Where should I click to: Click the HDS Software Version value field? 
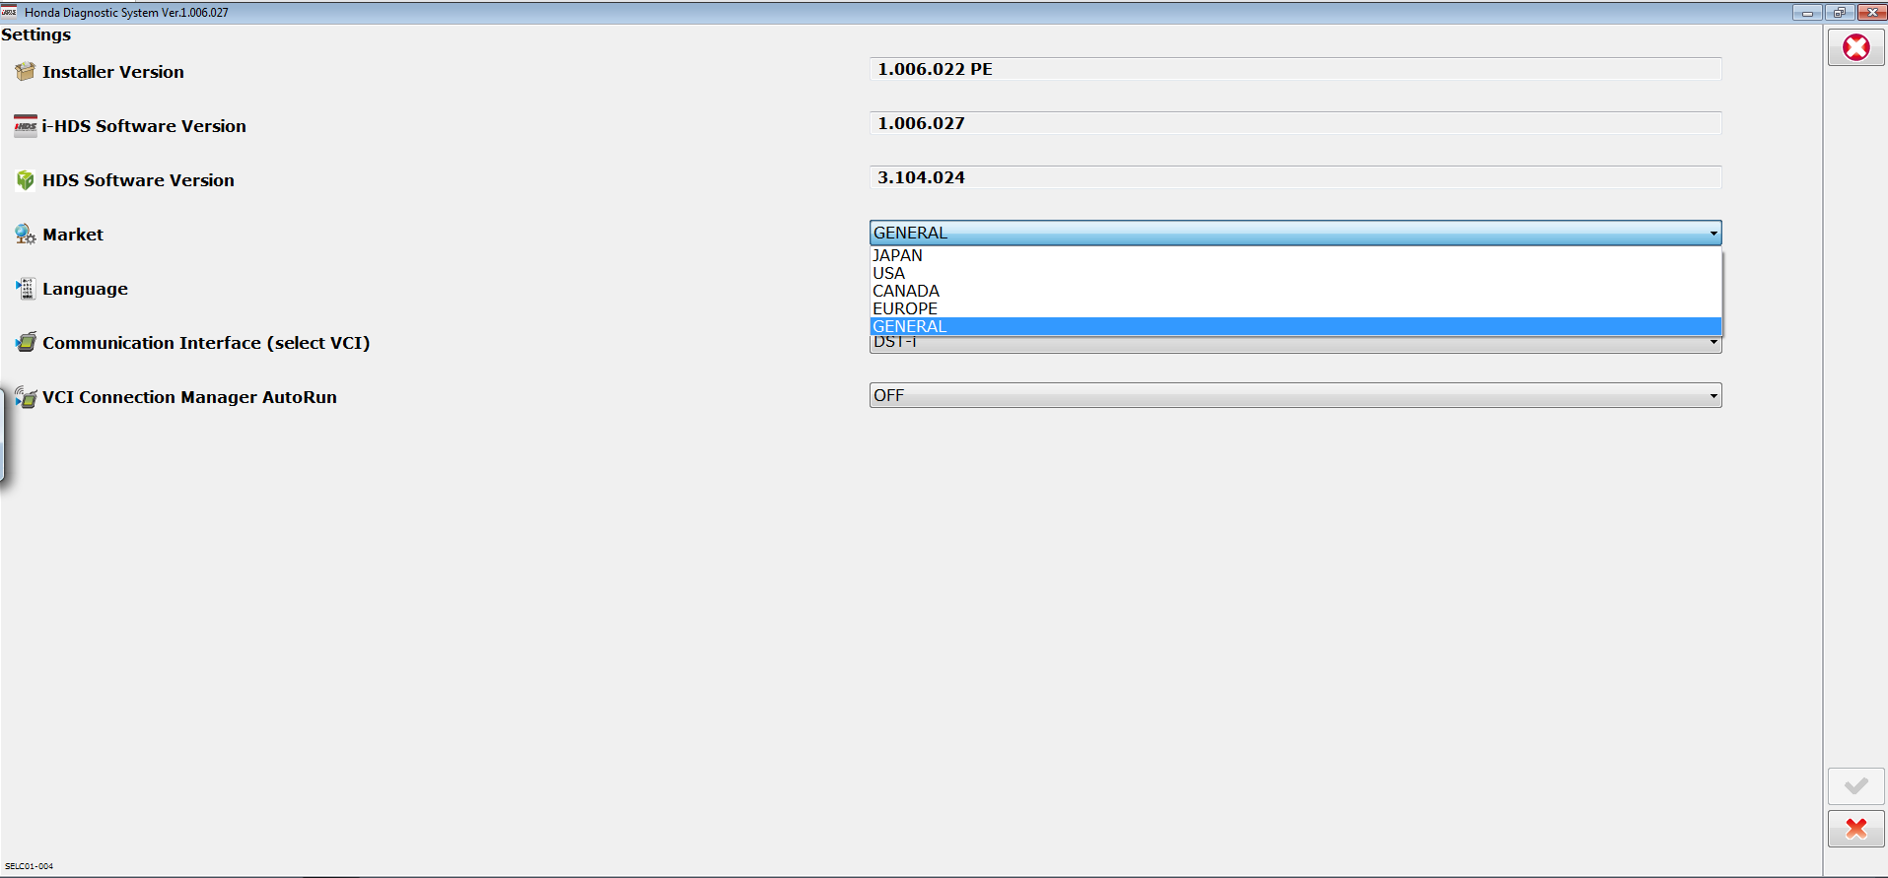1294,177
